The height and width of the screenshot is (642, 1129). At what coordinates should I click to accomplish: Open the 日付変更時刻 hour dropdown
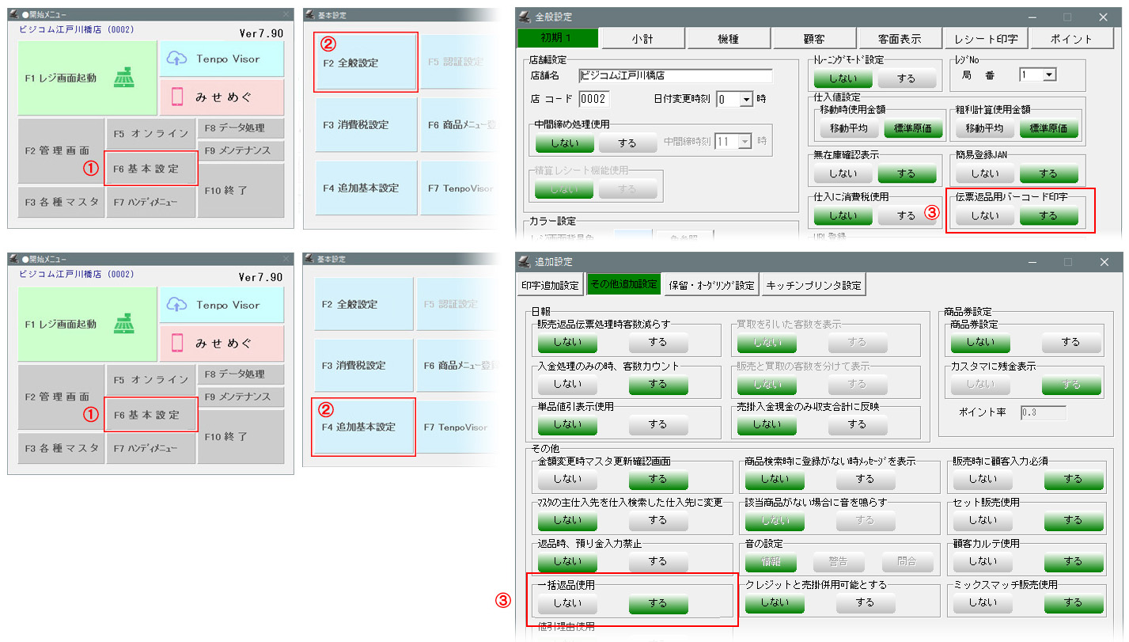[x=746, y=100]
